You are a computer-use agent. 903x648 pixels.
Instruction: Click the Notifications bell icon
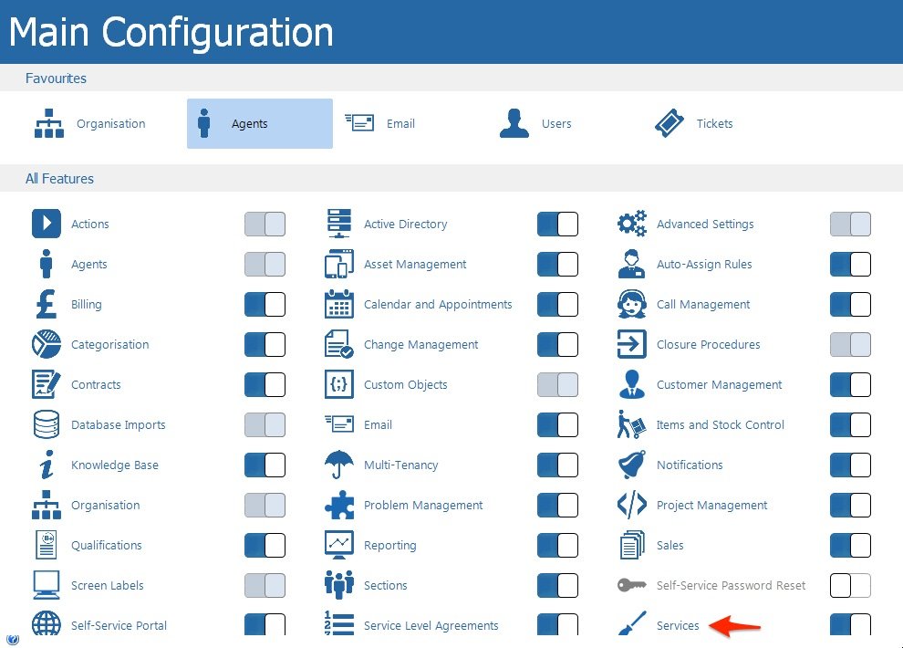click(631, 465)
